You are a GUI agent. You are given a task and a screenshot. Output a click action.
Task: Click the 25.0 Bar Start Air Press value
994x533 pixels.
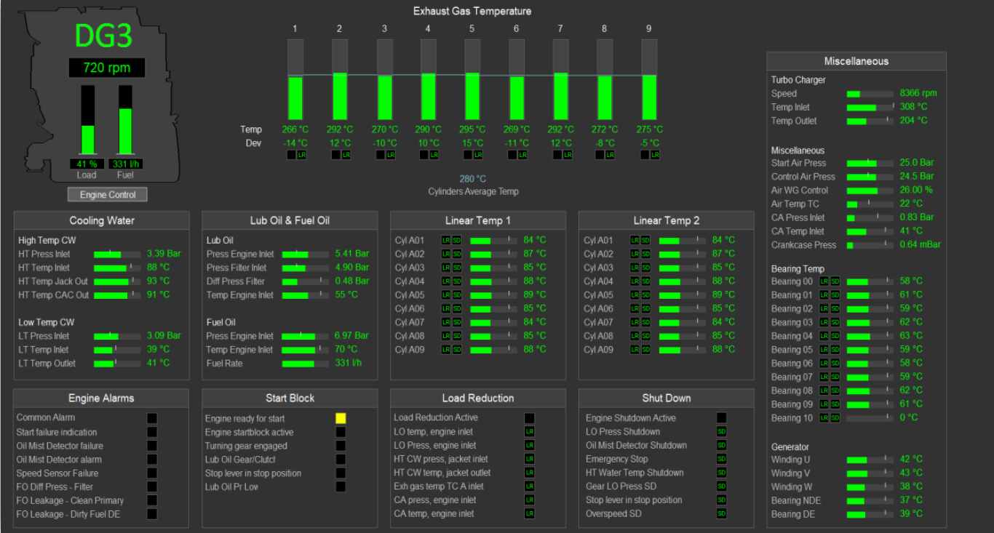[x=917, y=163]
